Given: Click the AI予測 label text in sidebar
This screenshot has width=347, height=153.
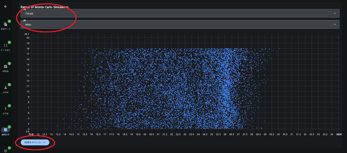Looking at the screenshot, I should [x=6, y=114].
